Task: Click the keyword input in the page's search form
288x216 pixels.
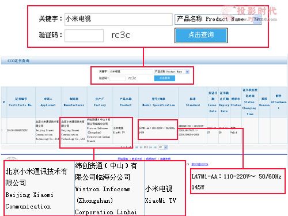Action: [x=131, y=71]
